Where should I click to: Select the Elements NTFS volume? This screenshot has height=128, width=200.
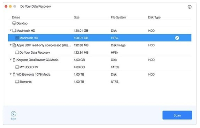100,82
